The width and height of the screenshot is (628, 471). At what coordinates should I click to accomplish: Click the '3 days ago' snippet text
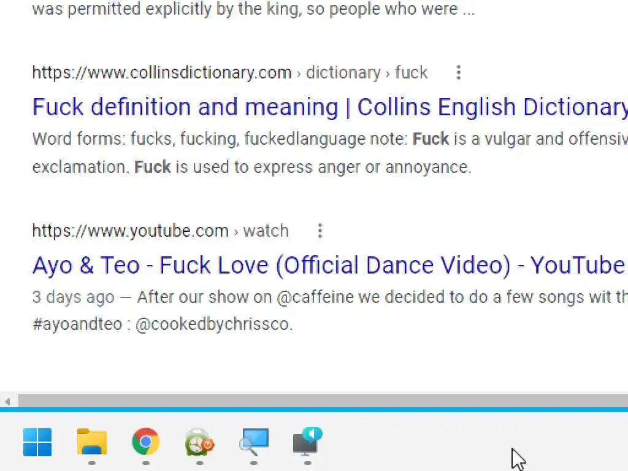coord(74,297)
